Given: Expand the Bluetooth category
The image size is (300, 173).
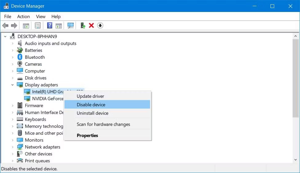Looking at the screenshot, I should (x=13, y=57).
